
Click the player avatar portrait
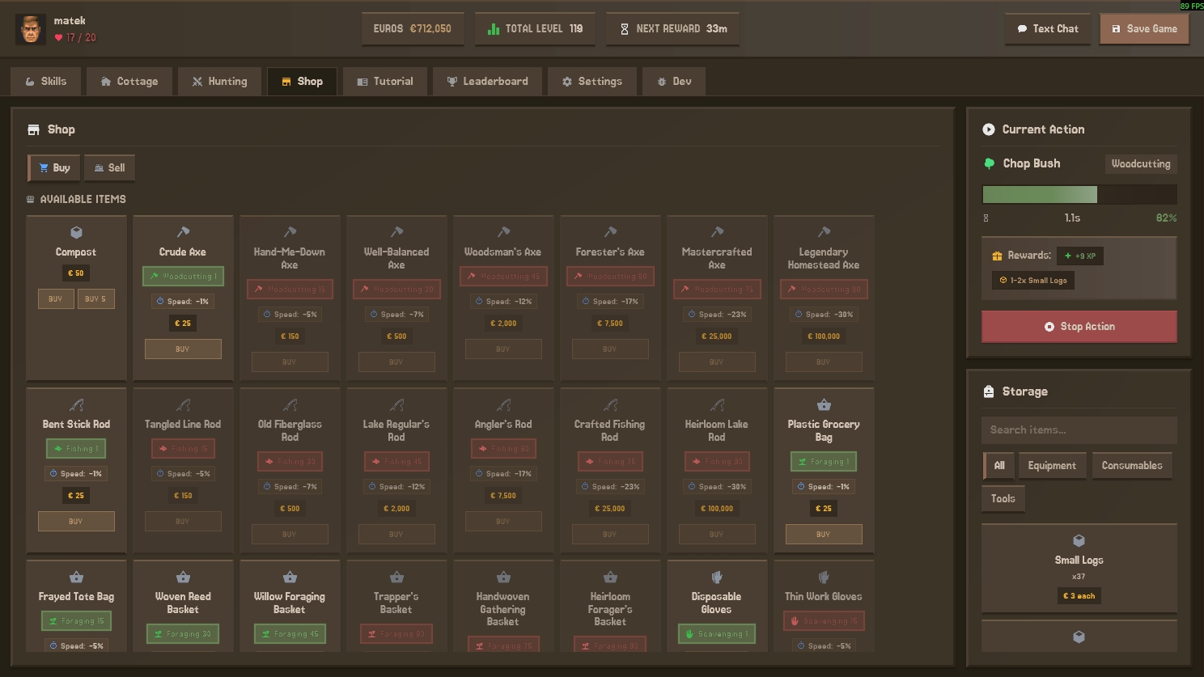pyautogui.click(x=31, y=29)
